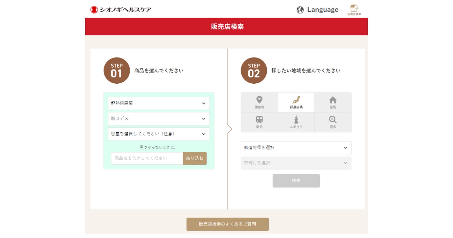Click the 探したい地域を選んでください heading

pos(306,71)
